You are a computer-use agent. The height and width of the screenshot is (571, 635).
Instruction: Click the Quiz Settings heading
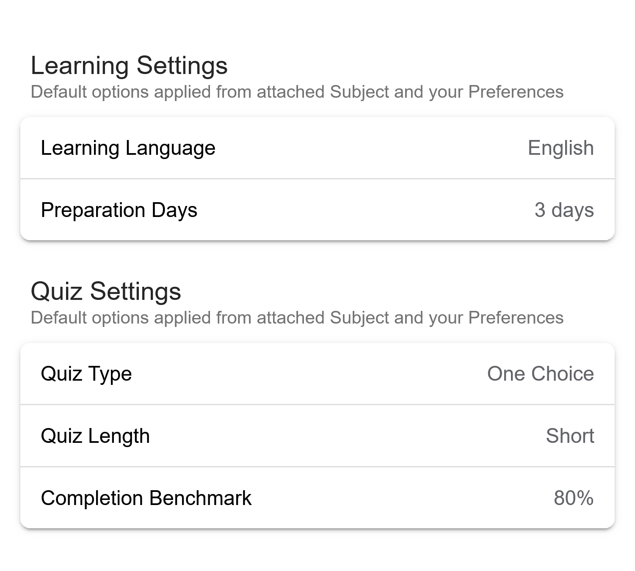tap(107, 291)
